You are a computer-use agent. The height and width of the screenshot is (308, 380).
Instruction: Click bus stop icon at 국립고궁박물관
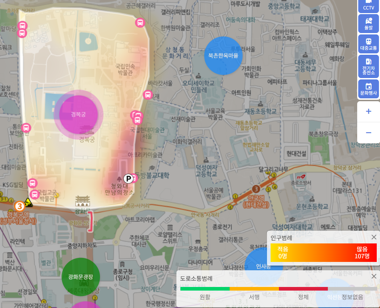click(x=35, y=194)
